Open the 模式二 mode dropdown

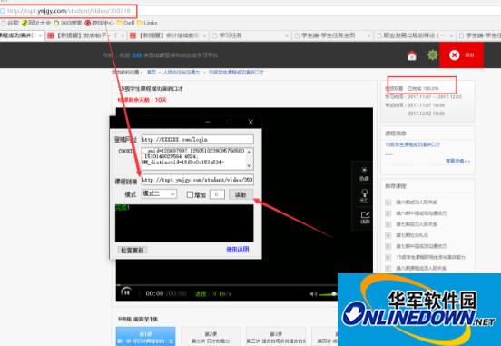coord(159,193)
